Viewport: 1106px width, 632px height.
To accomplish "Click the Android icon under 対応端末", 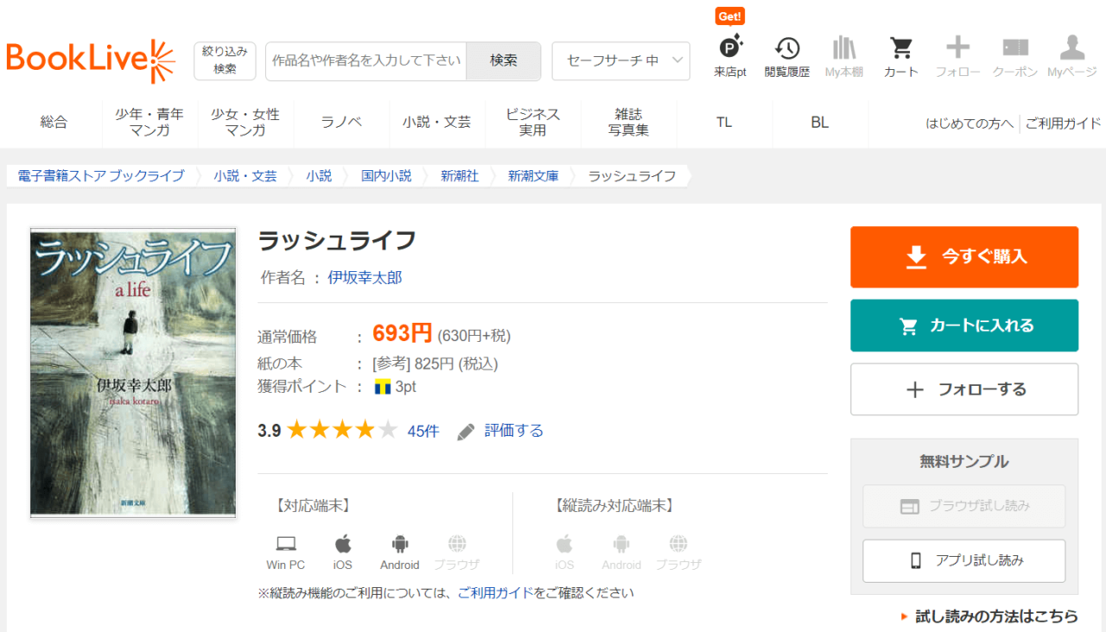I will click(399, 544).
